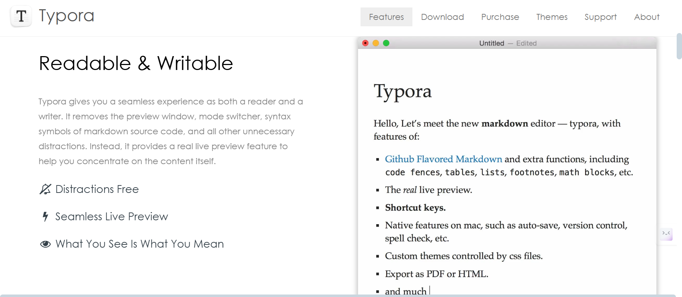Select the Distractions Free feature label
This screenshot has height=297, width=682.
[x=97, y=189]
